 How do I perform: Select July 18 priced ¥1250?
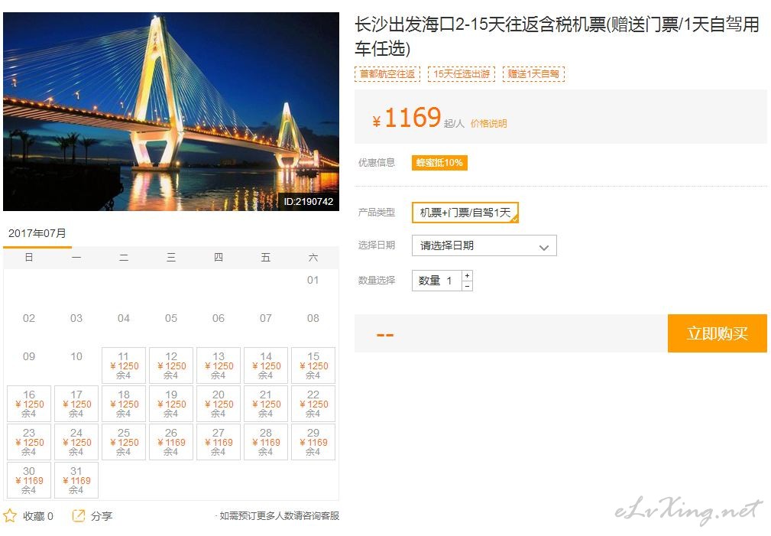(x=124, y=404)
